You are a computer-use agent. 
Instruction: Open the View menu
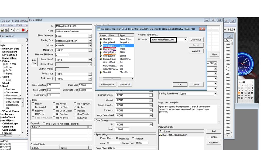tap(10, 25)
